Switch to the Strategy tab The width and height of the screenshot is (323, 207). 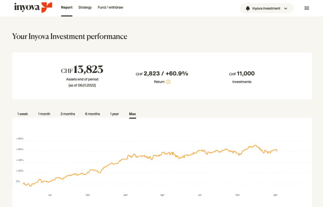click(85, 8)
